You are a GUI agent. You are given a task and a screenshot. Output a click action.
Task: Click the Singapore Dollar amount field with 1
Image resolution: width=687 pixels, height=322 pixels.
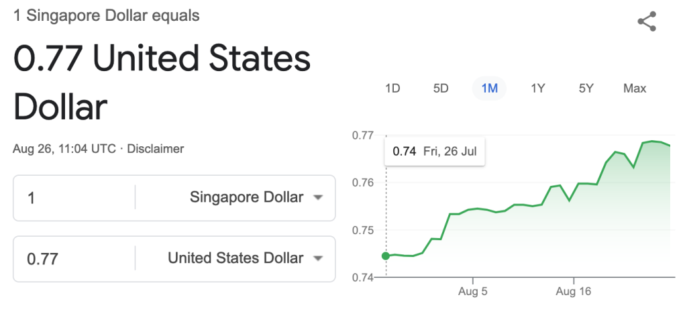point(74,198)
